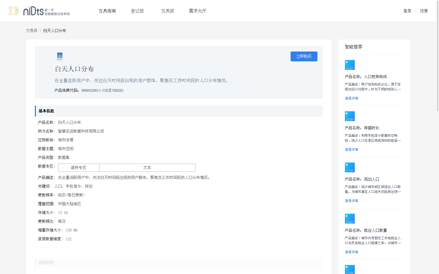This screenshot has width=439, height=274.
Task: Click product title 流出人口
Action: tap(362, 179)
